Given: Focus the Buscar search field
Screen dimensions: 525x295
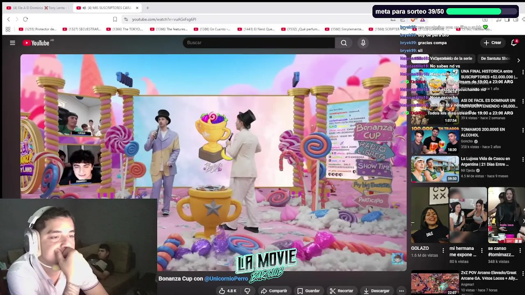Looking at the screenshot, I should pos(259,43).
